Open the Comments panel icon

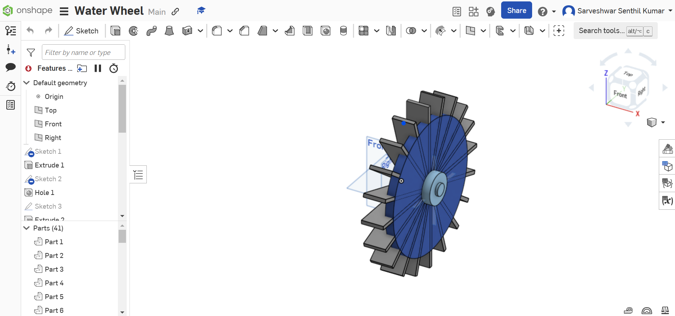coord(11,67)
